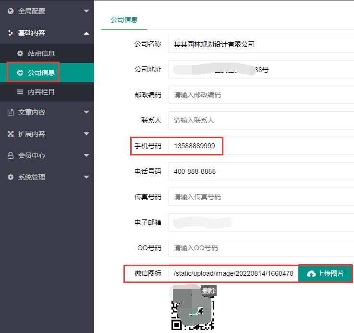Click the document icon beside 文章内容
Viewport: 354px width, 333px height.
click(x=11, y=112)
